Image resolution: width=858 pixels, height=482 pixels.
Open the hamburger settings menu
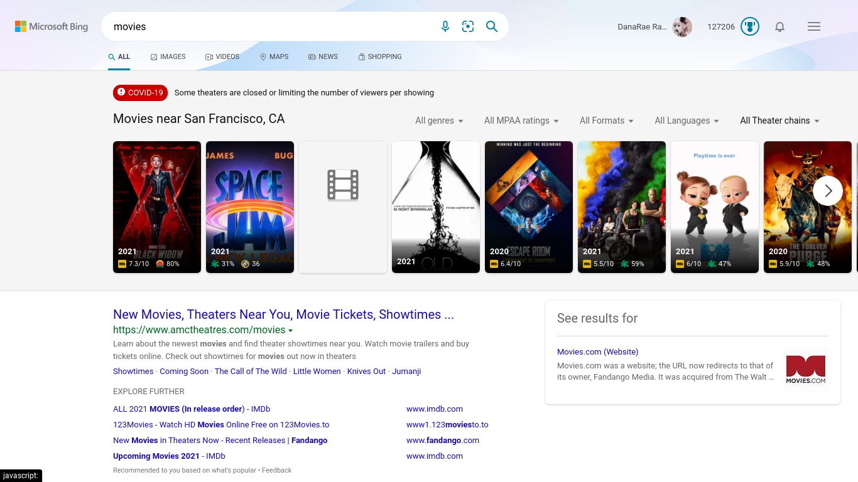coord(814,26)
